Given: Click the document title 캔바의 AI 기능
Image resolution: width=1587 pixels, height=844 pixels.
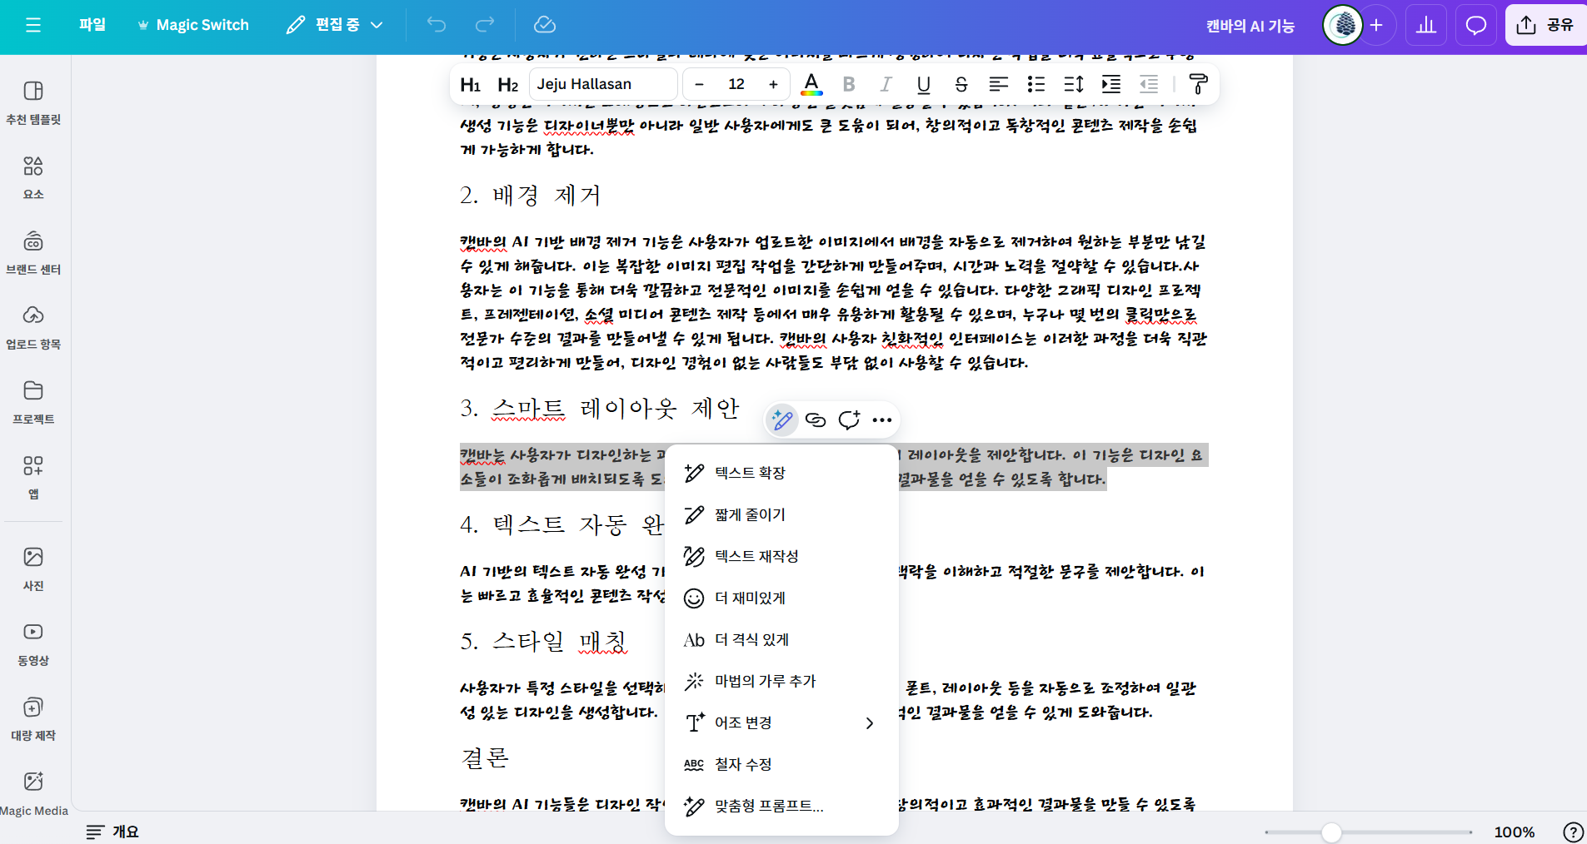Looking at the screenshot, I should tap(1250, 26).
